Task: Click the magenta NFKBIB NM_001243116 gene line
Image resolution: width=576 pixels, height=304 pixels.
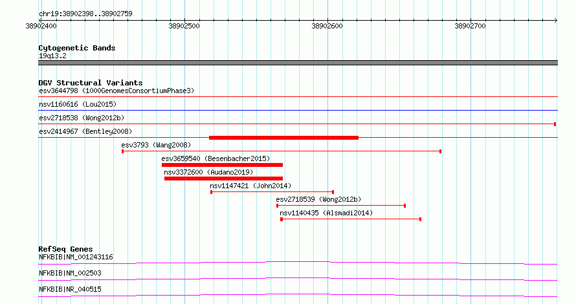Action: 298,263
